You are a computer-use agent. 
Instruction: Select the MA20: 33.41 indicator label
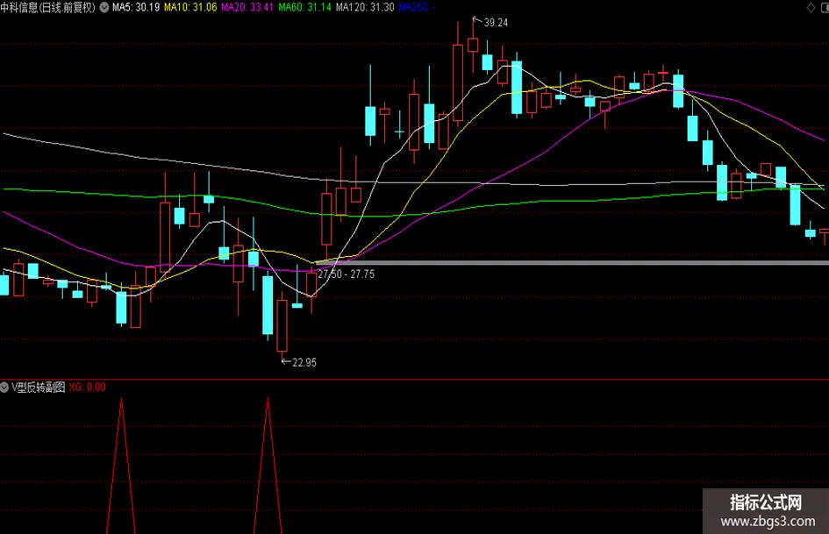tap(247, 7)
